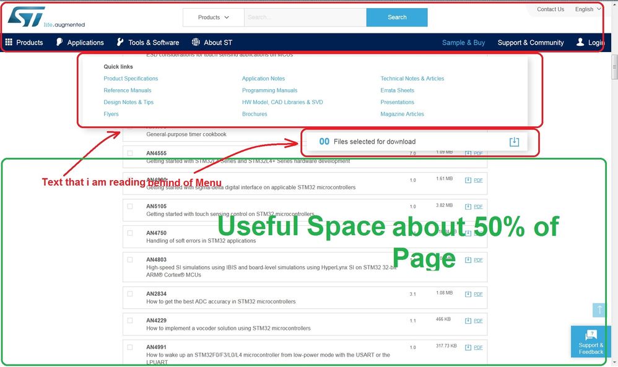Click the blue Search button
The height and width of the screenshot is (367, 618).
tap(397, 17)
